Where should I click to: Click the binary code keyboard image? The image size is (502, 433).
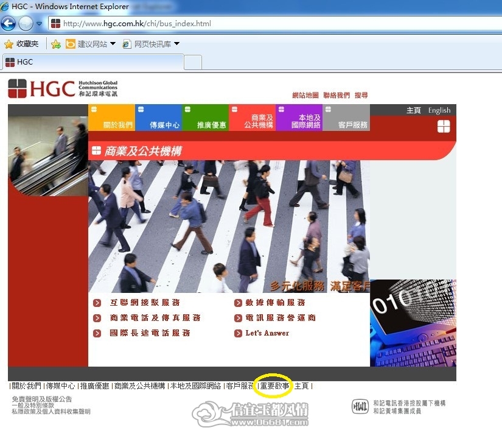click(413, 323)
